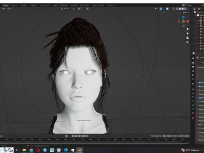Open the Texture checker properties tab
This screenshot has width=204, height=153.
193,118
